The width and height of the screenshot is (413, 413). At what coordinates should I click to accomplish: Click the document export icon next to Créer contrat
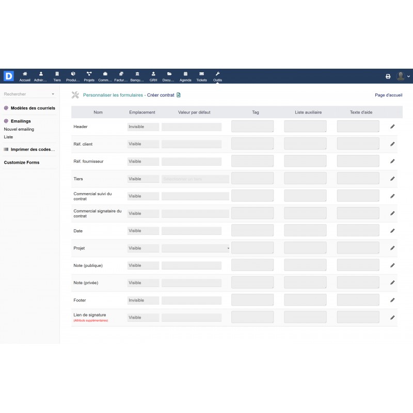pyautogui.click(x=178, y=95)
